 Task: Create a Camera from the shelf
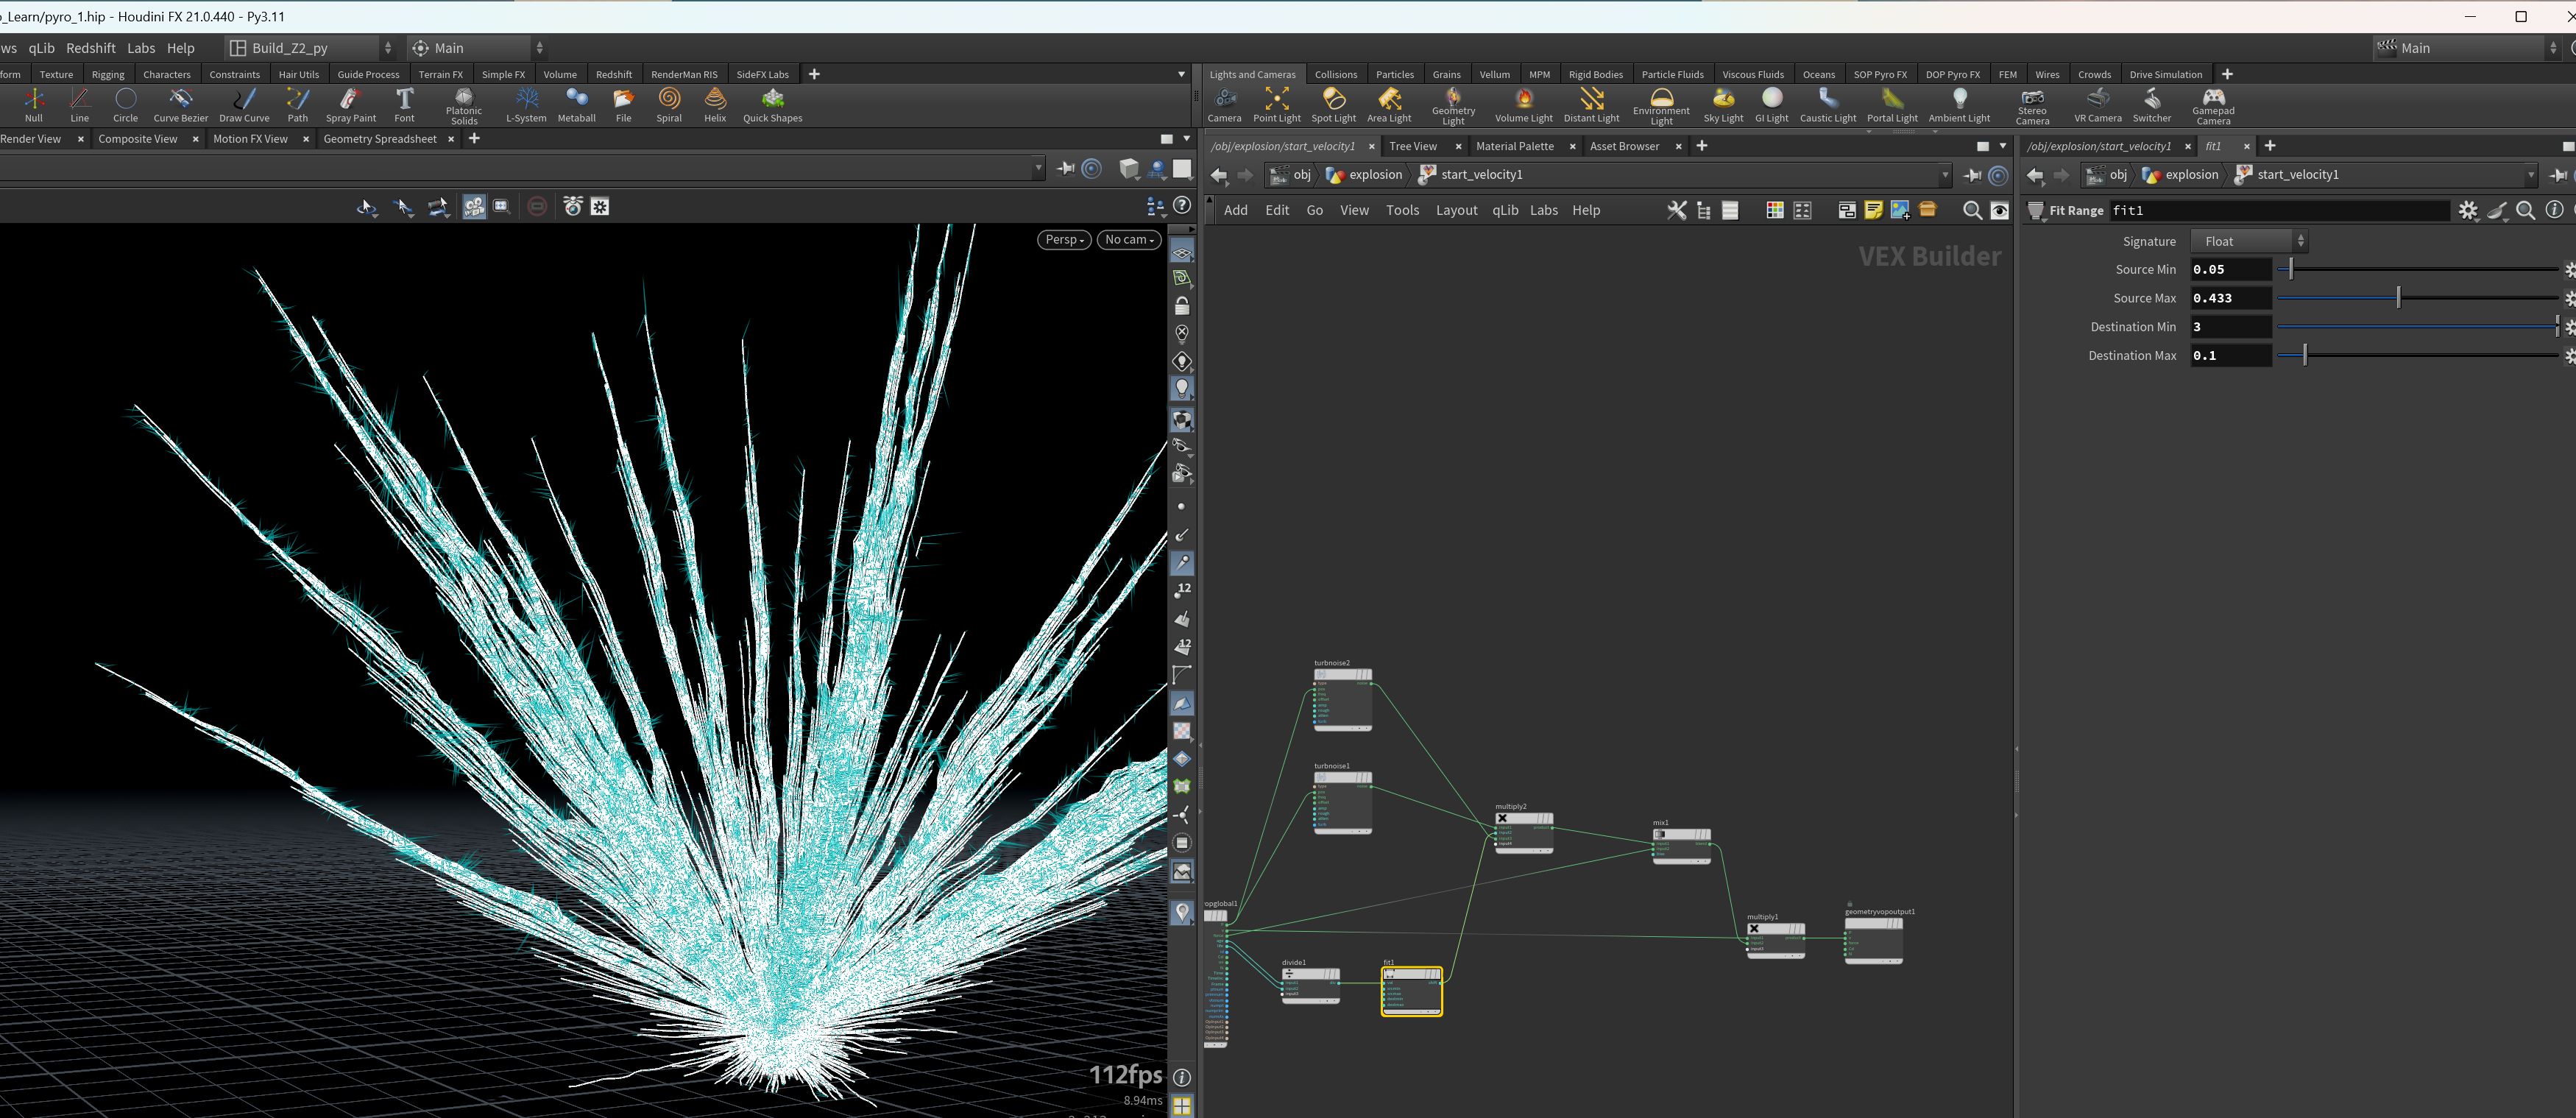click(x=1224, y=104)
